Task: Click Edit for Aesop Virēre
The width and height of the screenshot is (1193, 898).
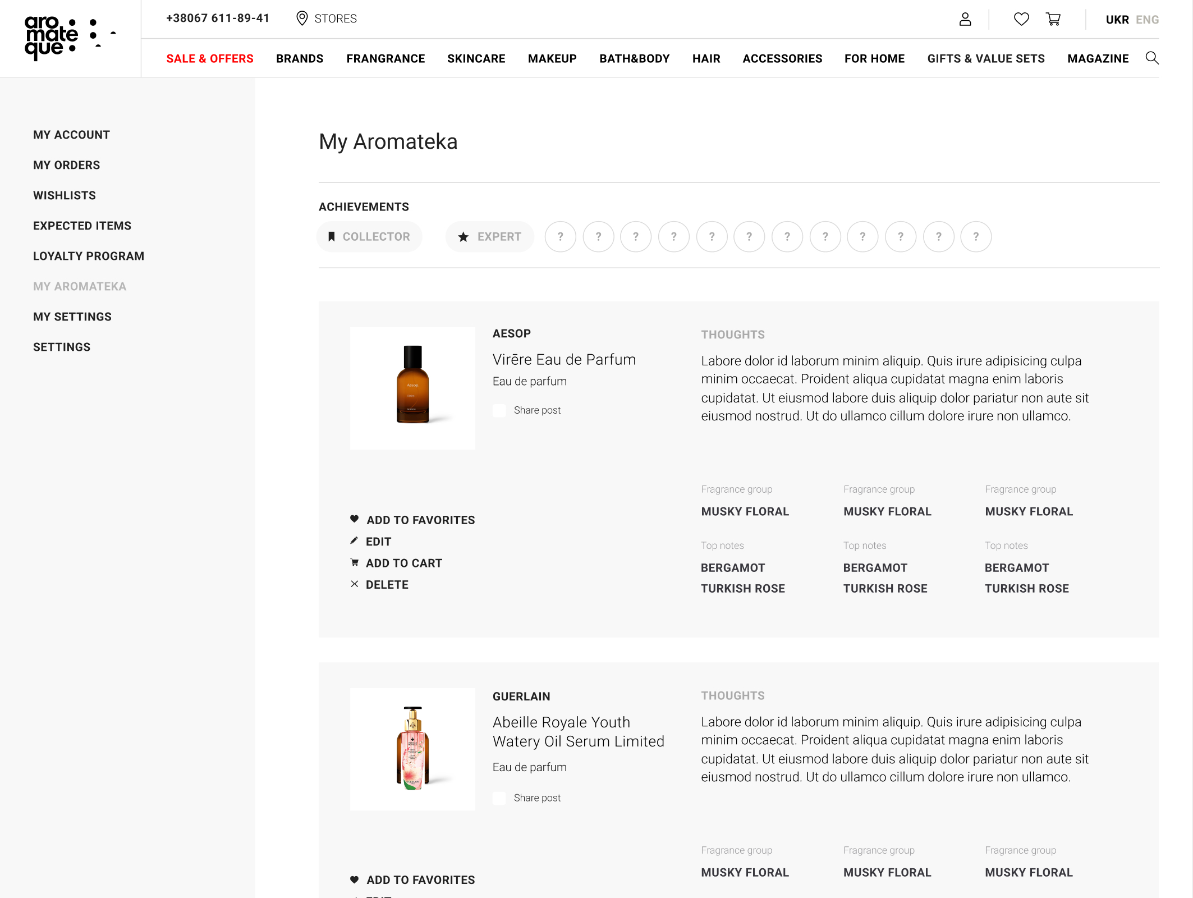Action: tap(379, 542)
